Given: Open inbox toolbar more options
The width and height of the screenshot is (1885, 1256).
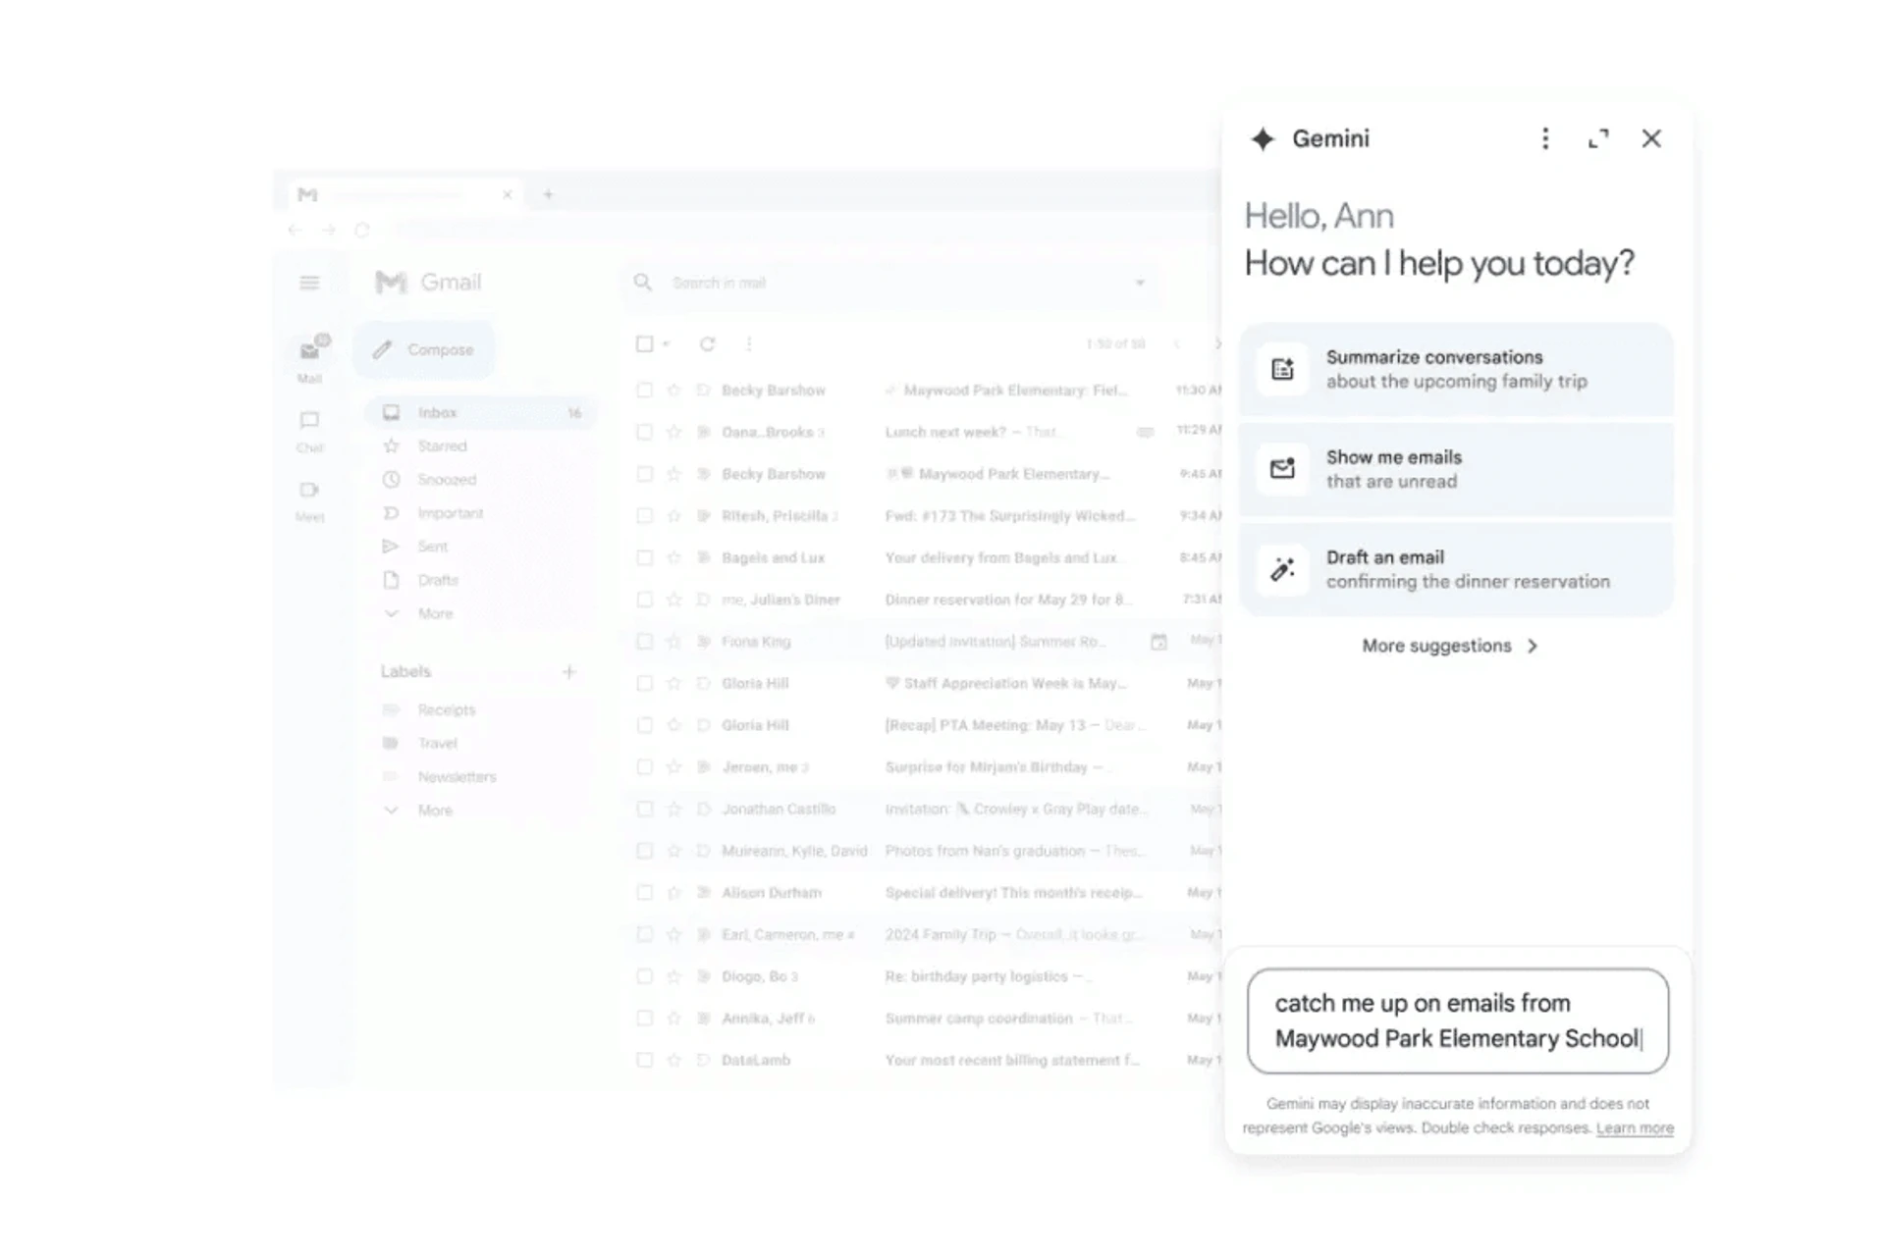Looking at the screenshot, I should pyautogui.click(x=749, y=343).
